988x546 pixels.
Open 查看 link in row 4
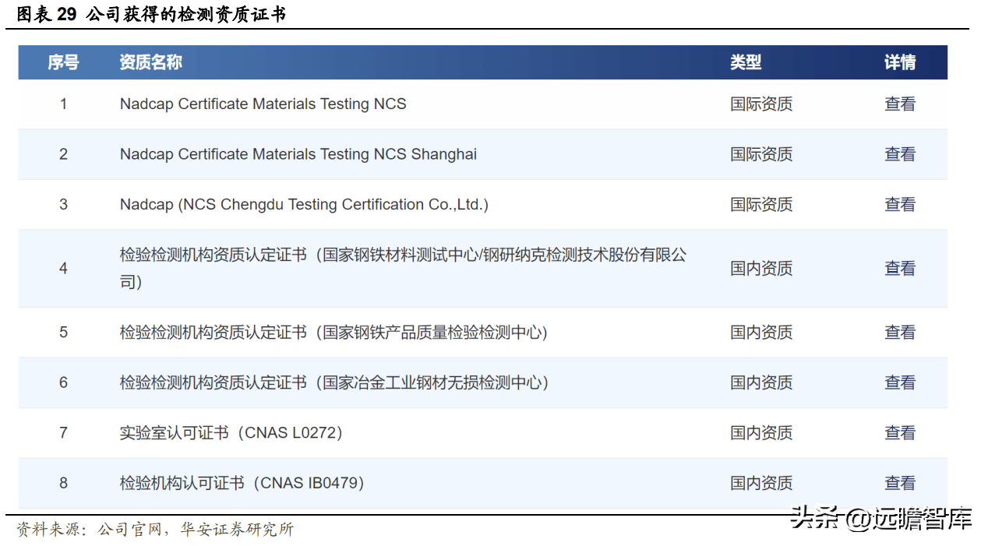click(x=900, y=268)
